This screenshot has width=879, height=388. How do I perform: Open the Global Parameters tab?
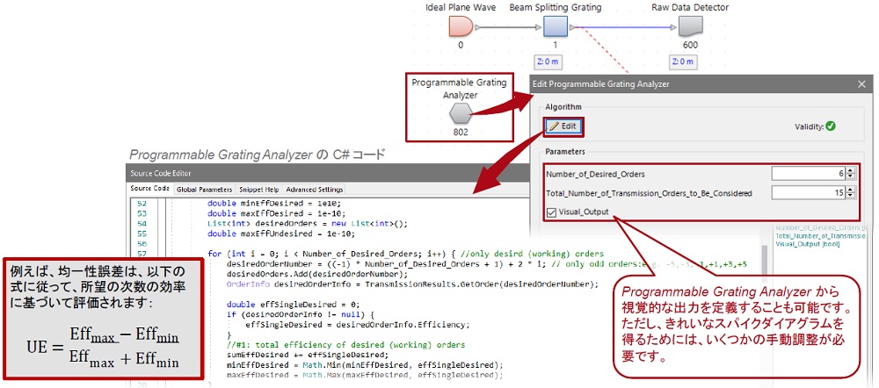point(204,190)
